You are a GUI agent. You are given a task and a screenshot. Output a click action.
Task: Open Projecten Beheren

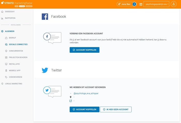point(18,57)
